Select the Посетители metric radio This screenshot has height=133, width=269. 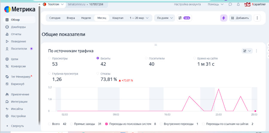(146, 58)
